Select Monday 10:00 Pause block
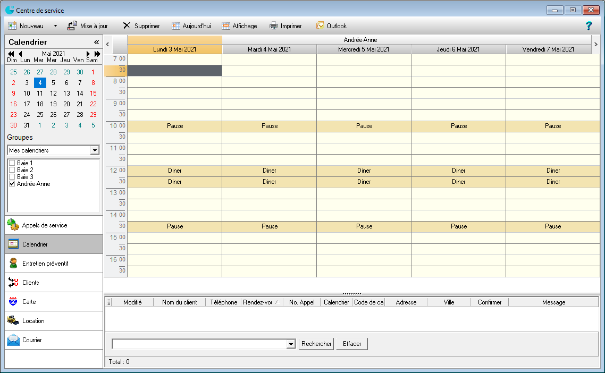605x373 pixels. pyautogui.click(x=175, y=126)
